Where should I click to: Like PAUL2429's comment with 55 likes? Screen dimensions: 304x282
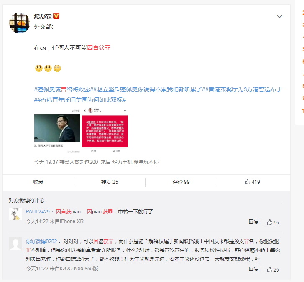pos(273,222)
